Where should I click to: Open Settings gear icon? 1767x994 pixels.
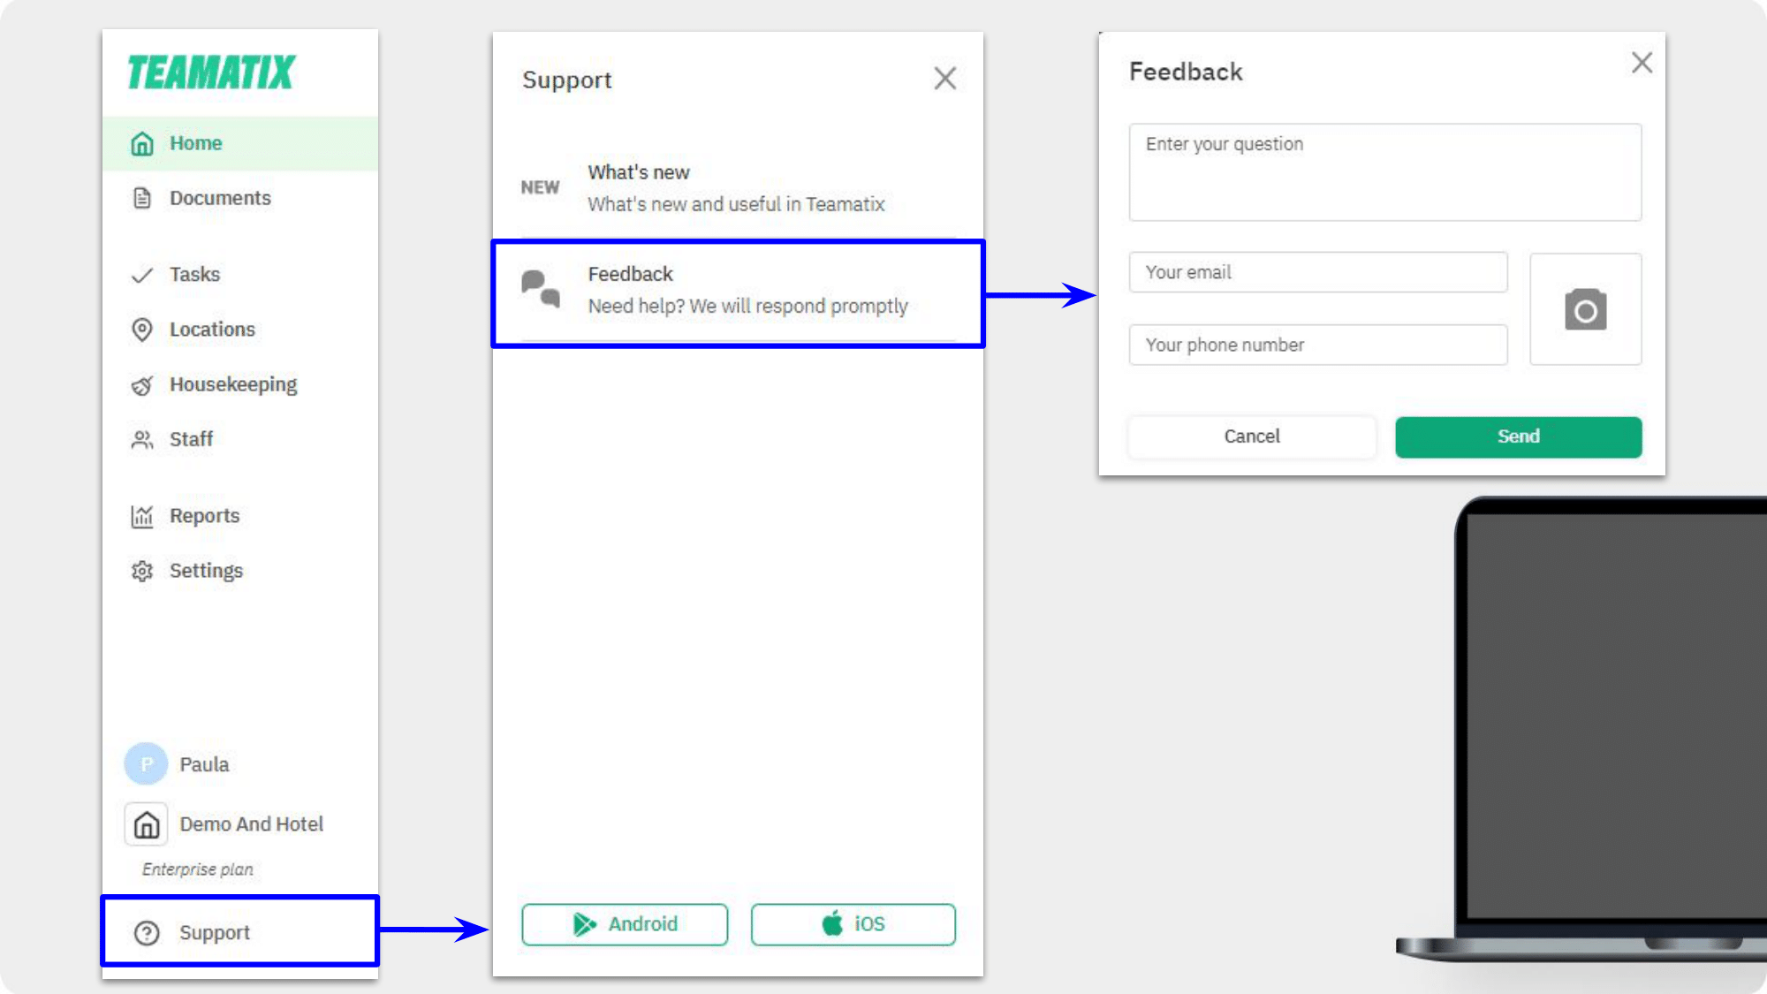click(x=144, y=571)
